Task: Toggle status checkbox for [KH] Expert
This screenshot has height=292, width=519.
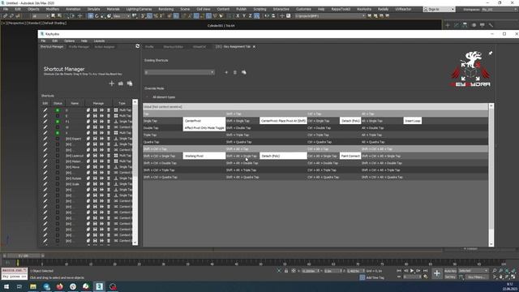Action: point(58,139)
